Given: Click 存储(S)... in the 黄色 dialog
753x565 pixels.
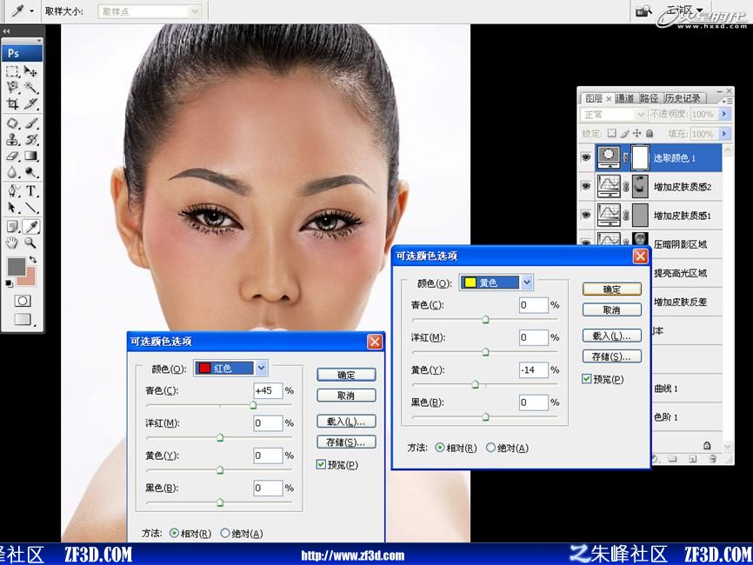Looking at the screenshot, I should [x=612, y=356].
